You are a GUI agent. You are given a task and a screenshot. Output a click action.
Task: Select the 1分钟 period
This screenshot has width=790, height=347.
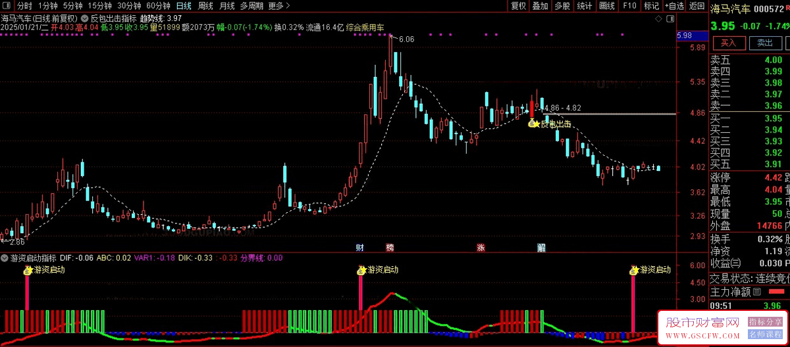pos(49,6)
